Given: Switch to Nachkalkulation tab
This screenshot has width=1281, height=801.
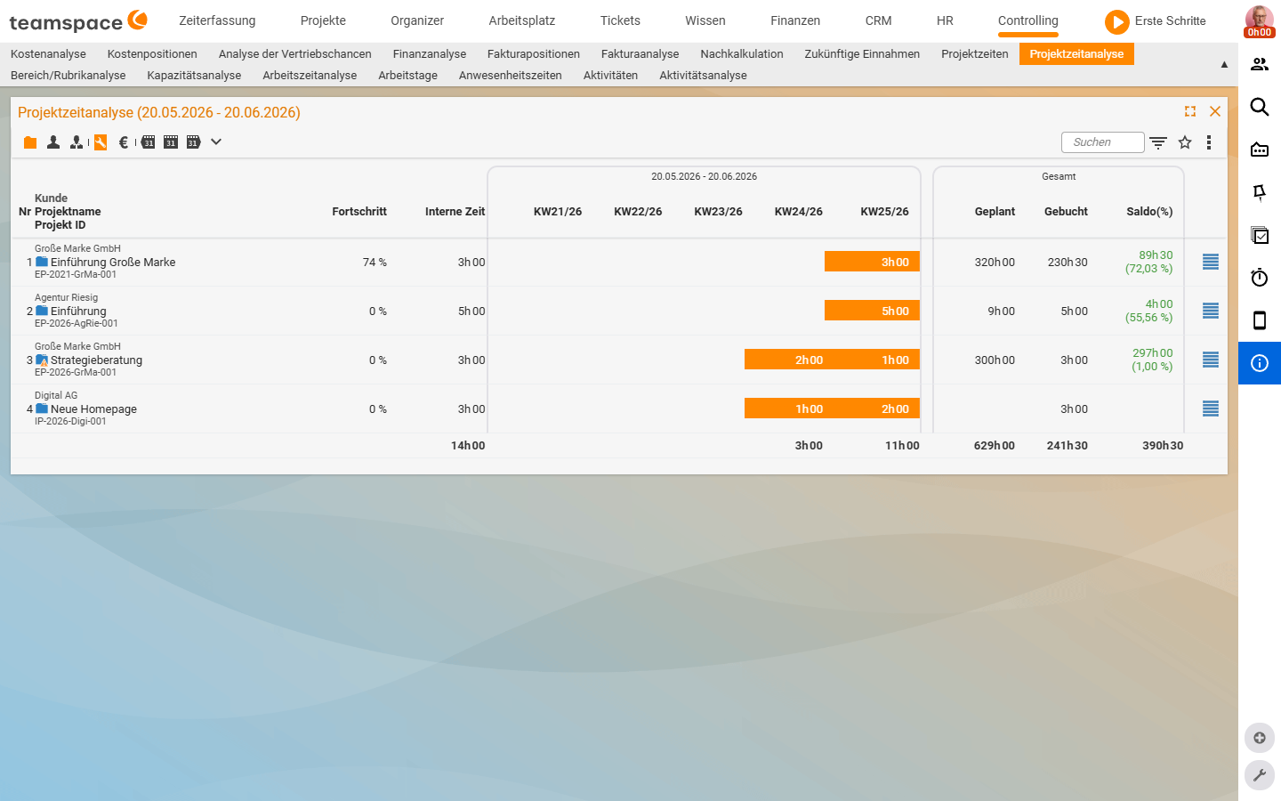Looking at the screenshot, I should coord(742,54).
